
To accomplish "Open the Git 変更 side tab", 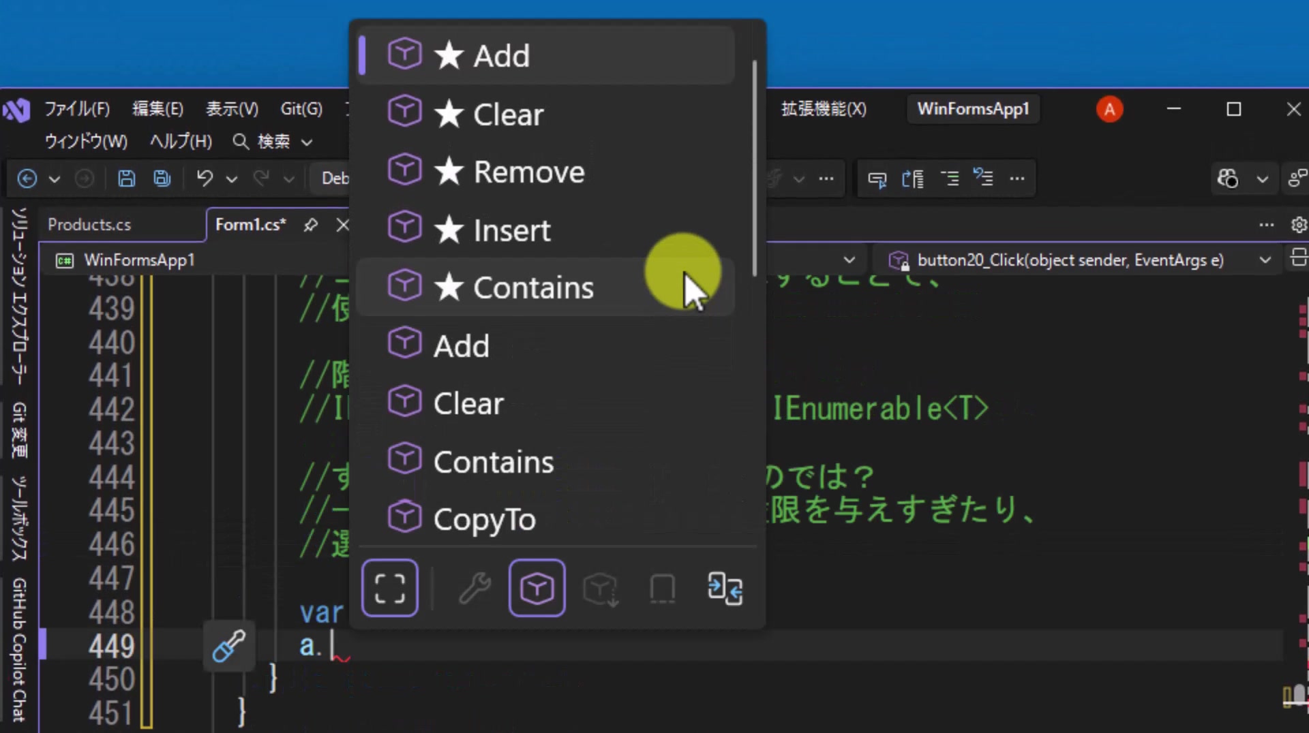I will [x=19, y=431].
